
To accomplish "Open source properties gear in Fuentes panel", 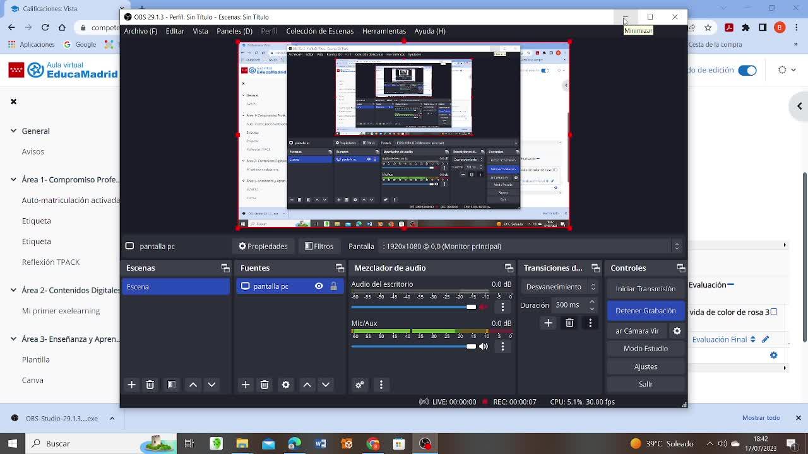I will tap(285, 385).
